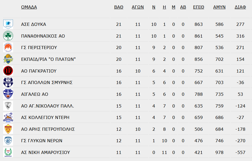Image resolution: width=252 pixels, height=161 pixels.
Task: Select the orange Peristeri basketball logo
Action: [x=8, y=47]
